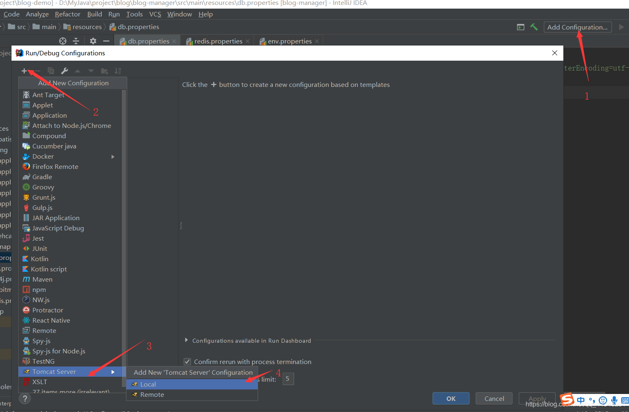Click the OK button
The image size is (629, 412).
click(451, 398)
